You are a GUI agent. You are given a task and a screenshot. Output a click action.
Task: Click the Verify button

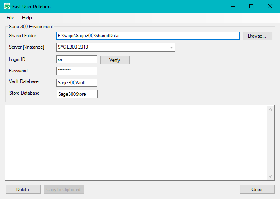(x=115, y=60)
